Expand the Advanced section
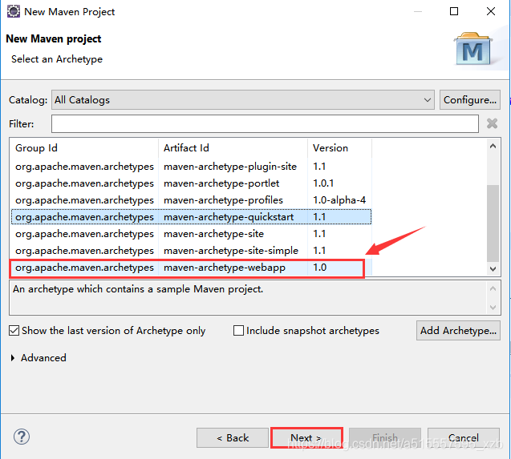Screen dimensions: 511x459 click(13, 358)
